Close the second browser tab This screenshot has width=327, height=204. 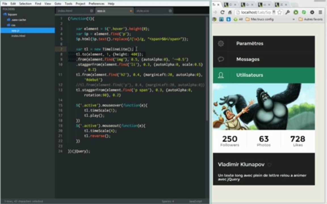point(235,5)
